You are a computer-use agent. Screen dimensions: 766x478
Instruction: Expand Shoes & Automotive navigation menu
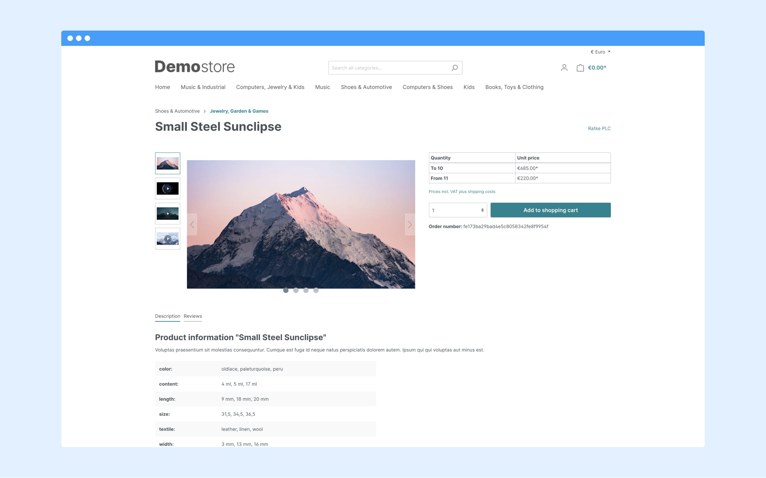click(366, 87)
